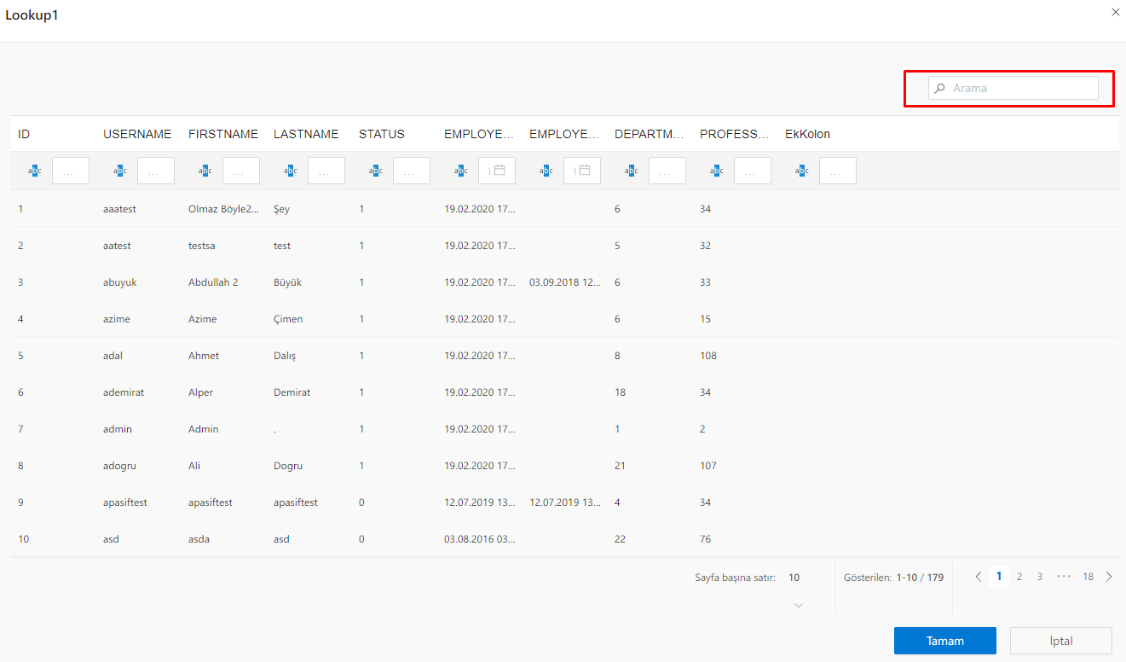Click the İptal button
1126x662 pixels.
pos(1060,641)
